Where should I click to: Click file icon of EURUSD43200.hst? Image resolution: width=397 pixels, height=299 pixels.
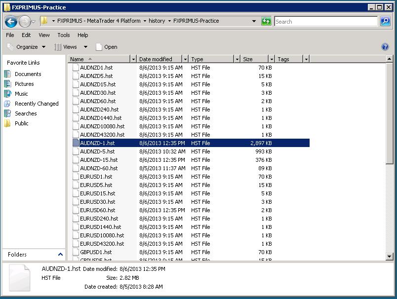[76, 244]
